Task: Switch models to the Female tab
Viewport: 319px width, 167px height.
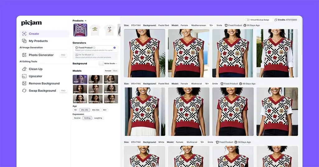Action: (x=108, y=71)
